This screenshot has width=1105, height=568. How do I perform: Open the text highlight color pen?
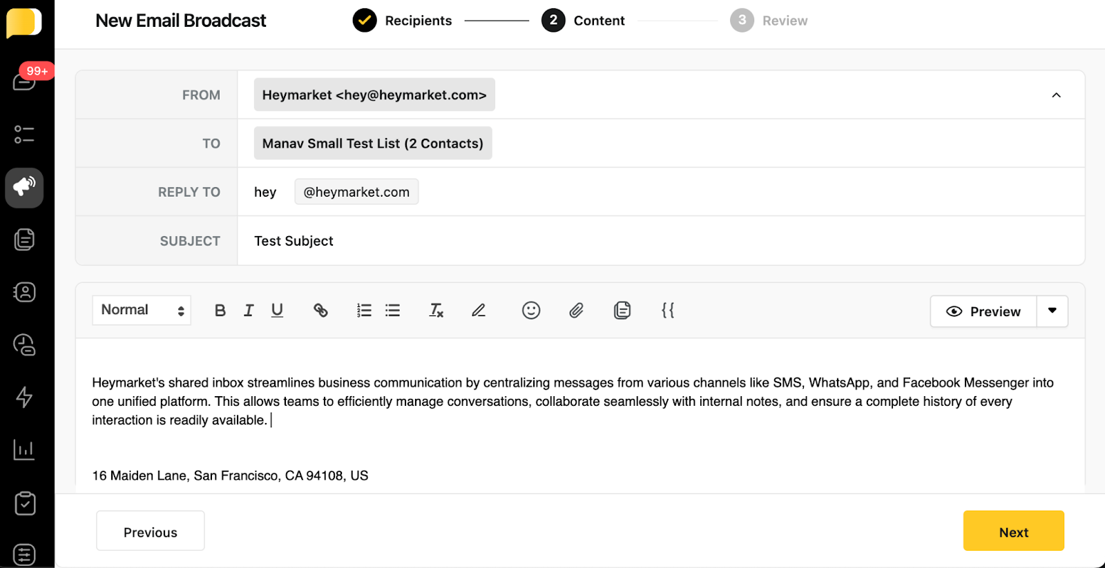click(479, 311)
